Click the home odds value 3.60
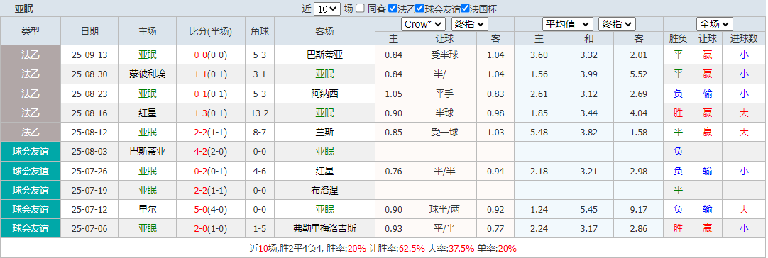 click(x=539, y=55)
